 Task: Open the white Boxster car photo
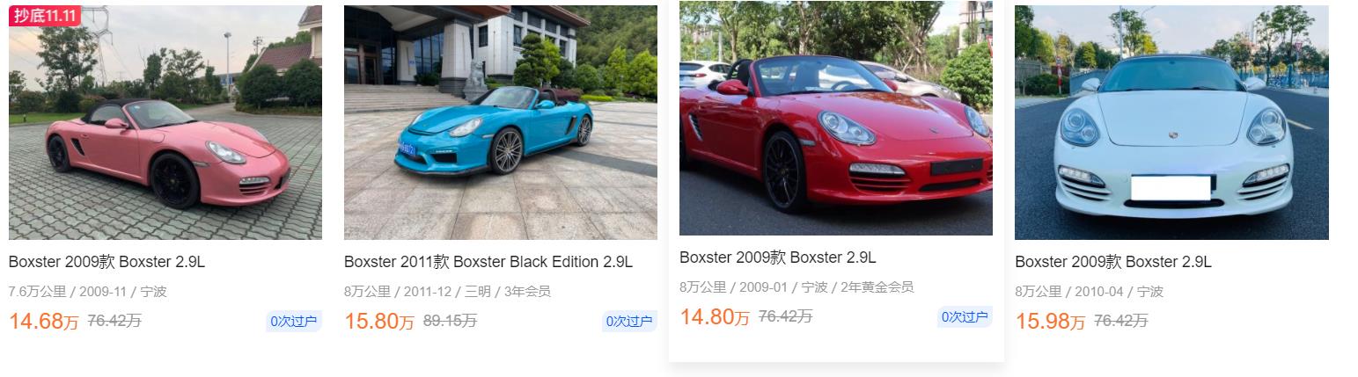click(x=1171, y=122)
